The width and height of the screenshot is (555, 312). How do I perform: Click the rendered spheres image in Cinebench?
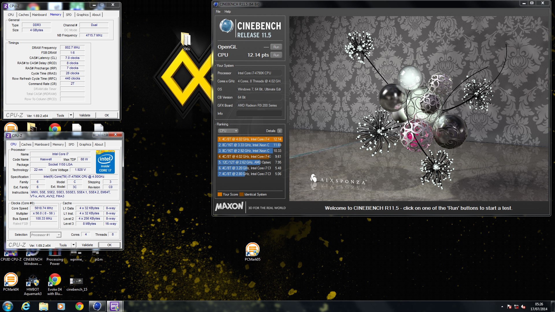(419, 108)
